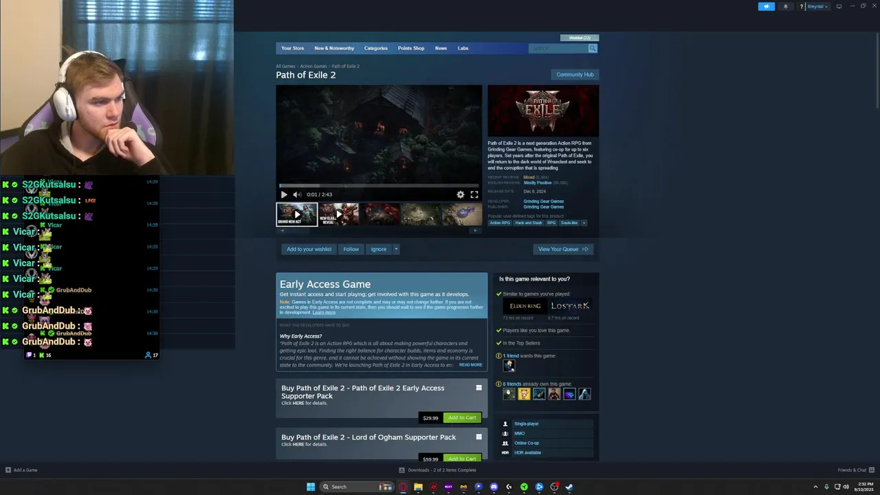This screenshot has width=880, height=495.
Task: Toggle trailer fullscreen icon
Action: click(474, 195)
